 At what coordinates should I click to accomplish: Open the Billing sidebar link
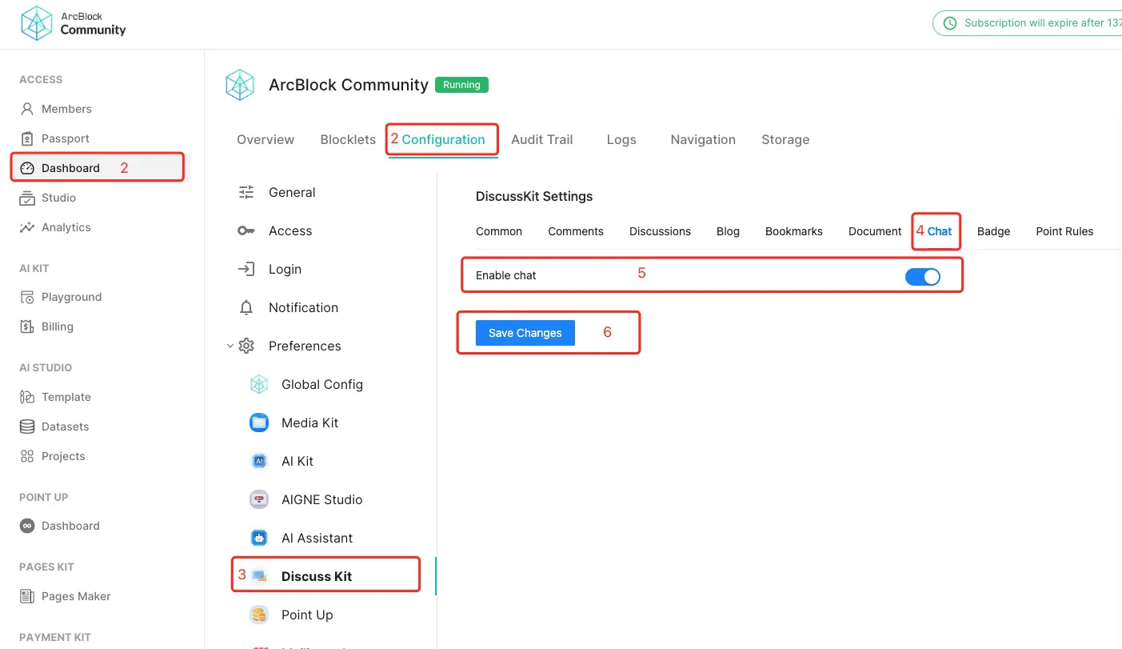[58, 327]
